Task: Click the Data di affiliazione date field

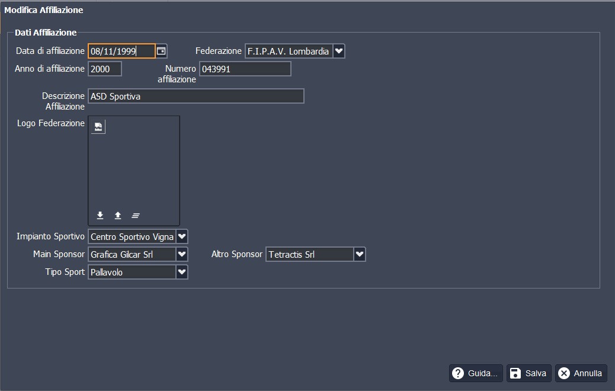Action: coord(121,52)
